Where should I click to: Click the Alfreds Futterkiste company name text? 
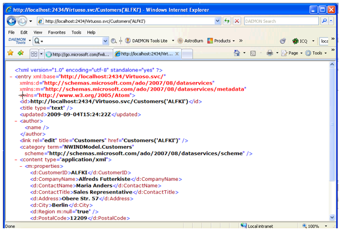point(105,179)
